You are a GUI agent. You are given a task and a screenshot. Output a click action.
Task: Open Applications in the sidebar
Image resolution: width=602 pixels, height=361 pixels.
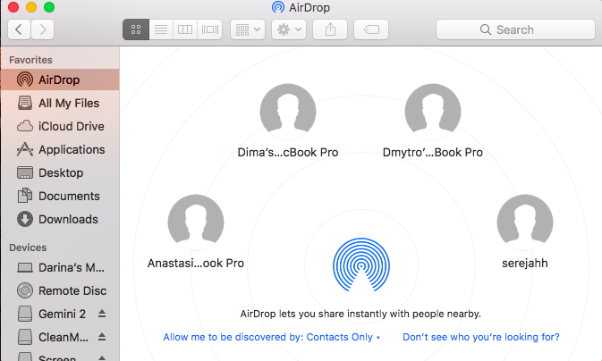(x=60, y=149)
